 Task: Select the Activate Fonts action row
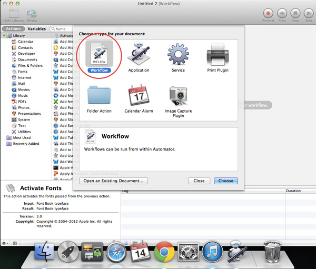tap(63, 36)
